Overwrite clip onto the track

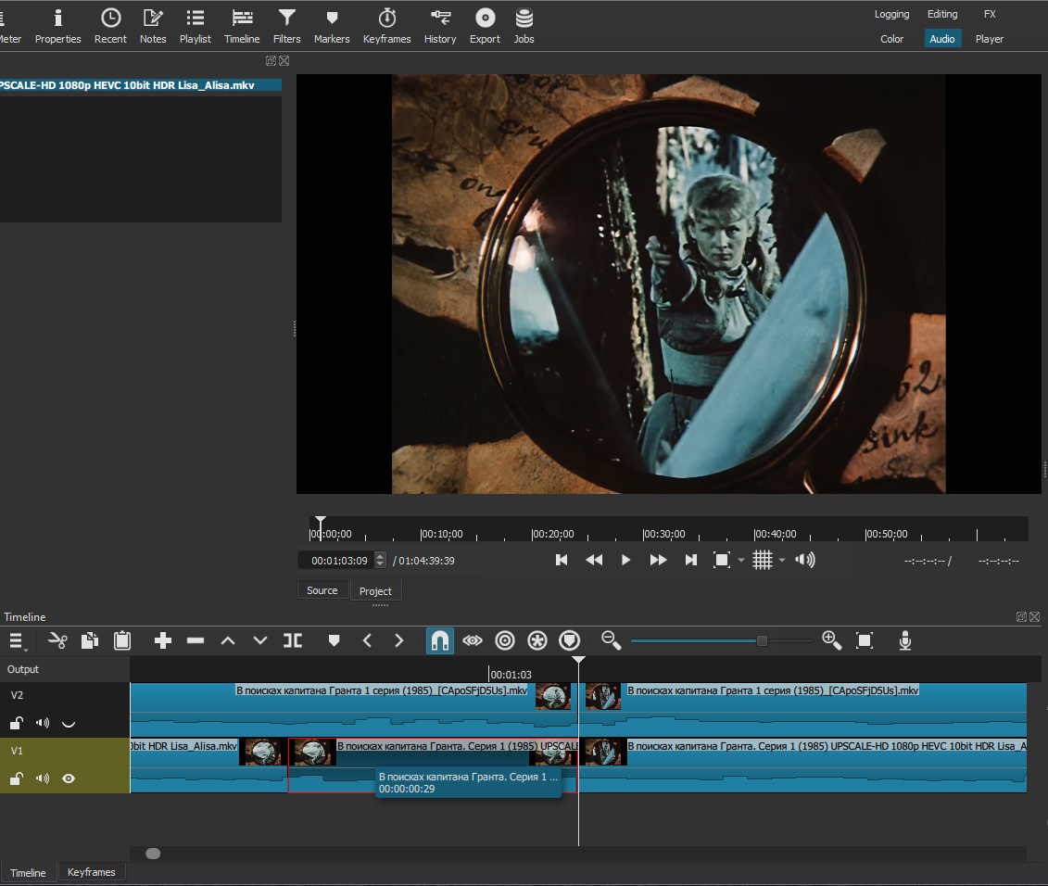[x=260, y=641]
